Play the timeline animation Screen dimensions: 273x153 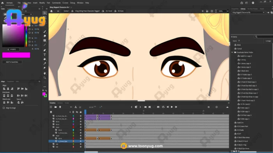pyautogui.click(x=172, y=107)
